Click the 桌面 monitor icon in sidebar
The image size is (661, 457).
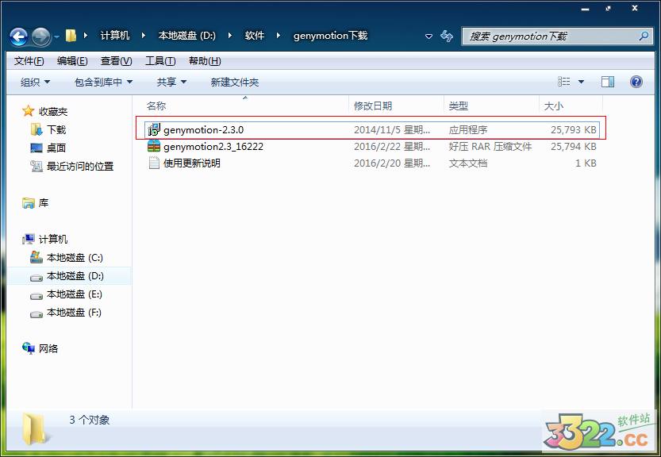(37, 148)
